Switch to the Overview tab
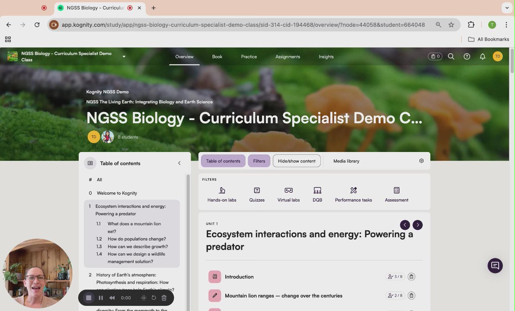This screenshot has width=515, height=311. (x=184, y=57)
